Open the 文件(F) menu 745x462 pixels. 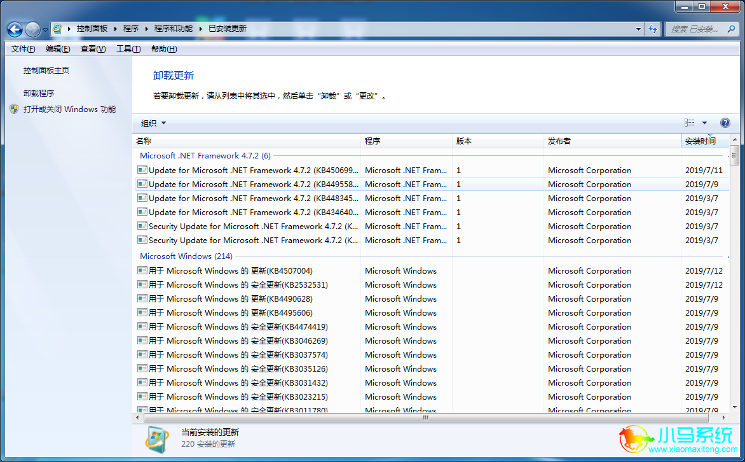point(24,48)
